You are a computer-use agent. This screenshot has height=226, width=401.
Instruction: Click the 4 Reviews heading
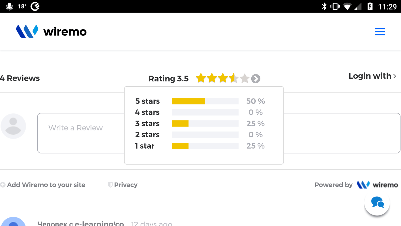tap(20, 78)
